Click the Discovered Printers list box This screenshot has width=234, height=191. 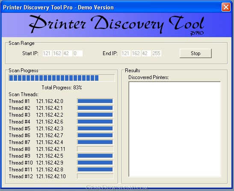(175, 129)
